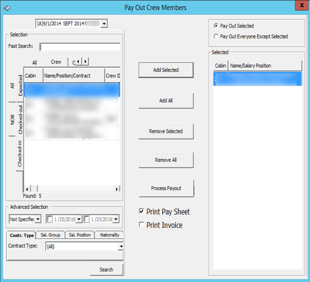Uncheck the Print Pay Sheet checkbox
This screenshot has height=282, width=310.
point(142,211)
